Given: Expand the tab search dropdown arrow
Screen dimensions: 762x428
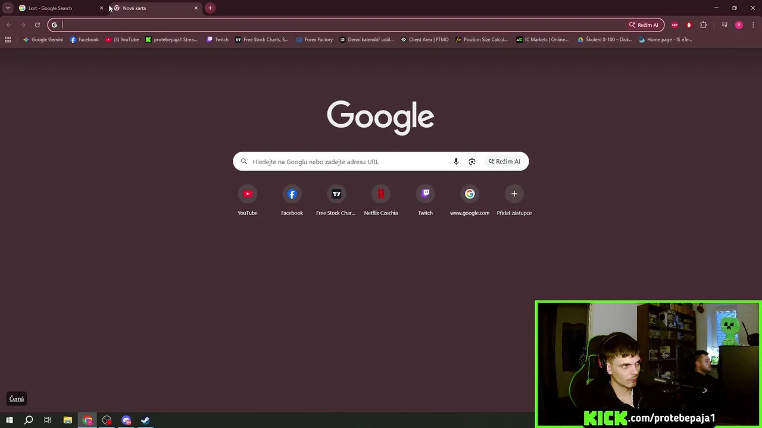Looking at the screenshot, I should (x=8, y=8).
